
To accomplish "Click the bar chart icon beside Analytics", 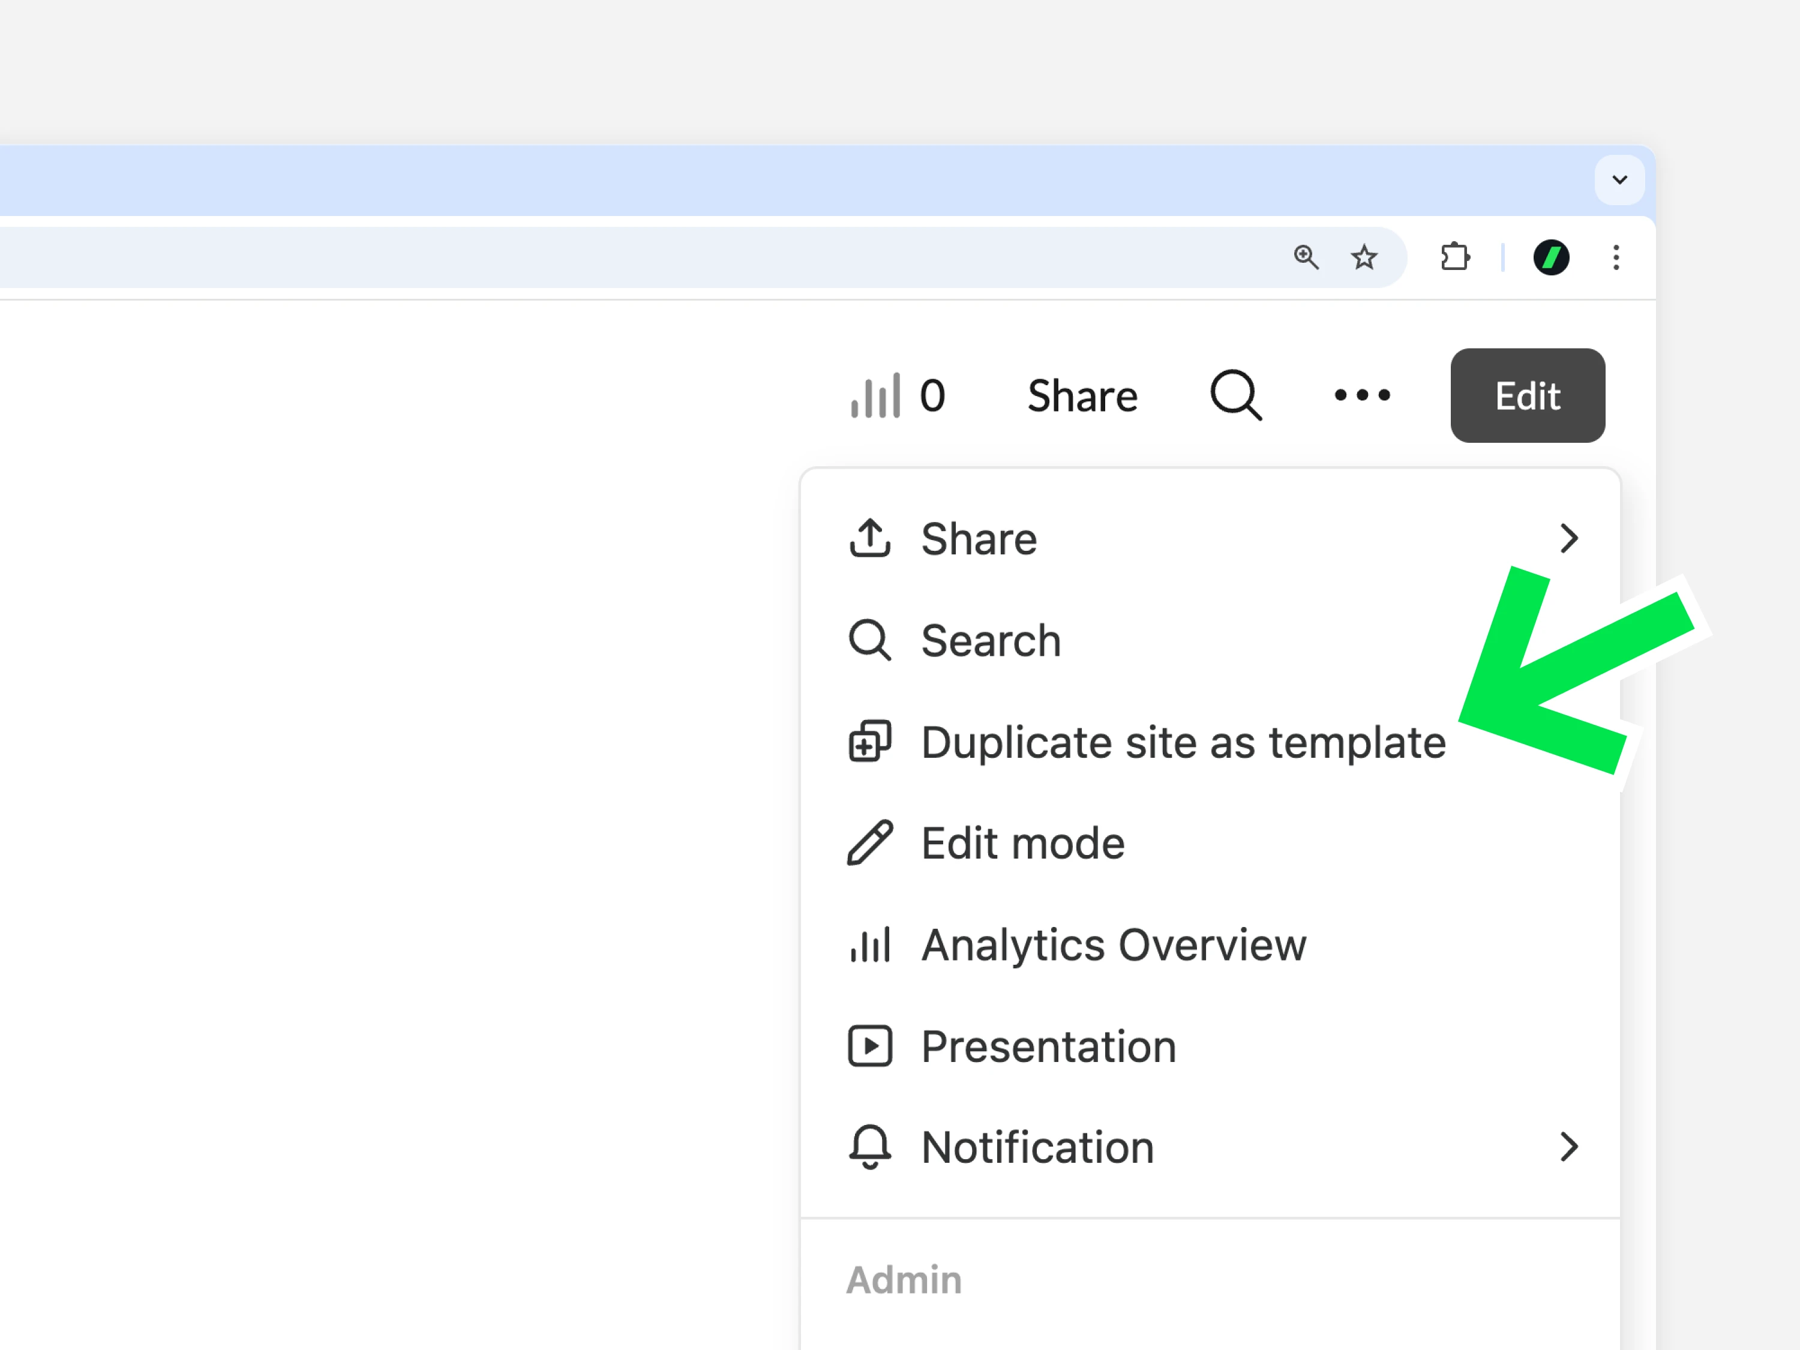I will [x=870, y=945].
